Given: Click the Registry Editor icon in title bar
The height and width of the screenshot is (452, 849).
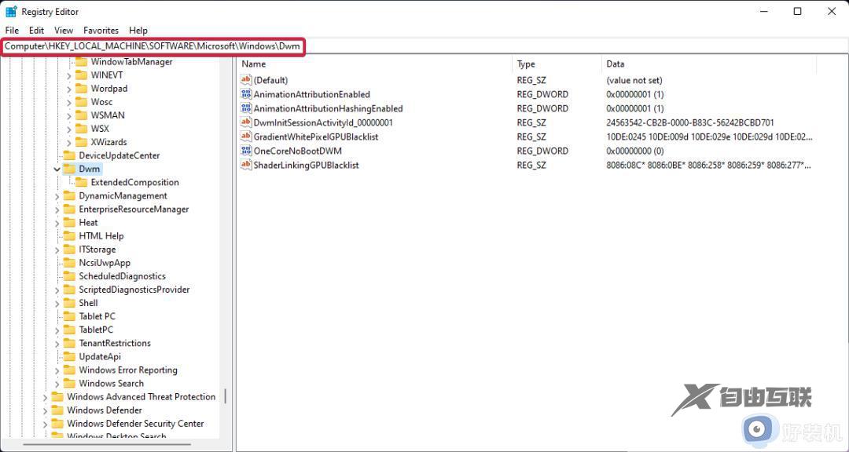Looking at the screenshot, I should click(x=11, y=11).
